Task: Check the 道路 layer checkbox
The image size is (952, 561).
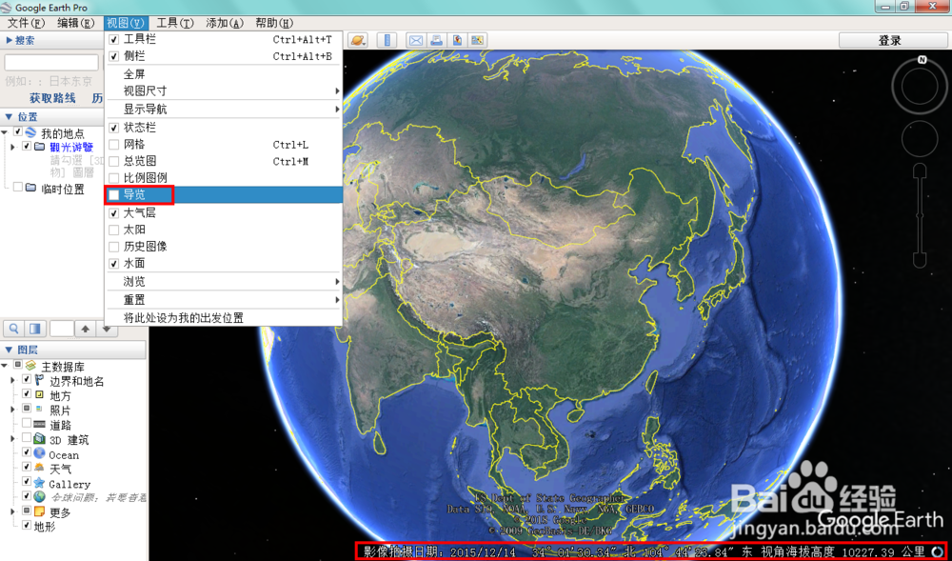Action: [26, 423]
